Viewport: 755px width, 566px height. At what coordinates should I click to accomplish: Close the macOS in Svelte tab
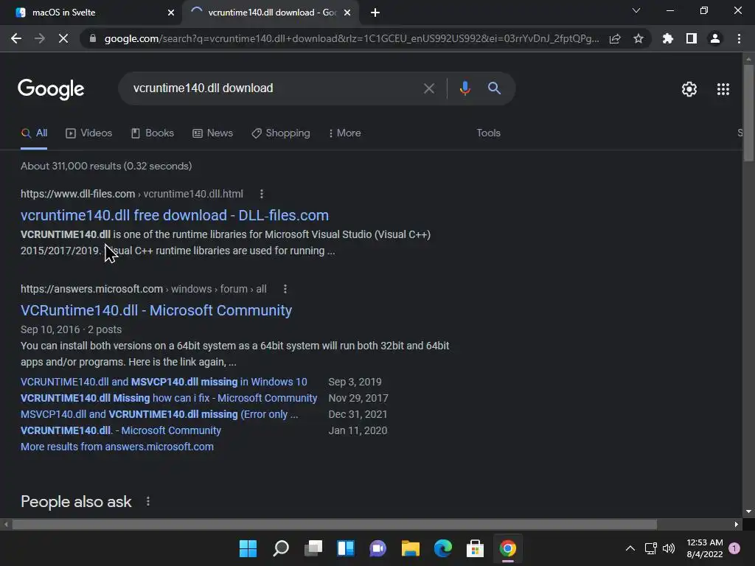click(x=171, y=13)
